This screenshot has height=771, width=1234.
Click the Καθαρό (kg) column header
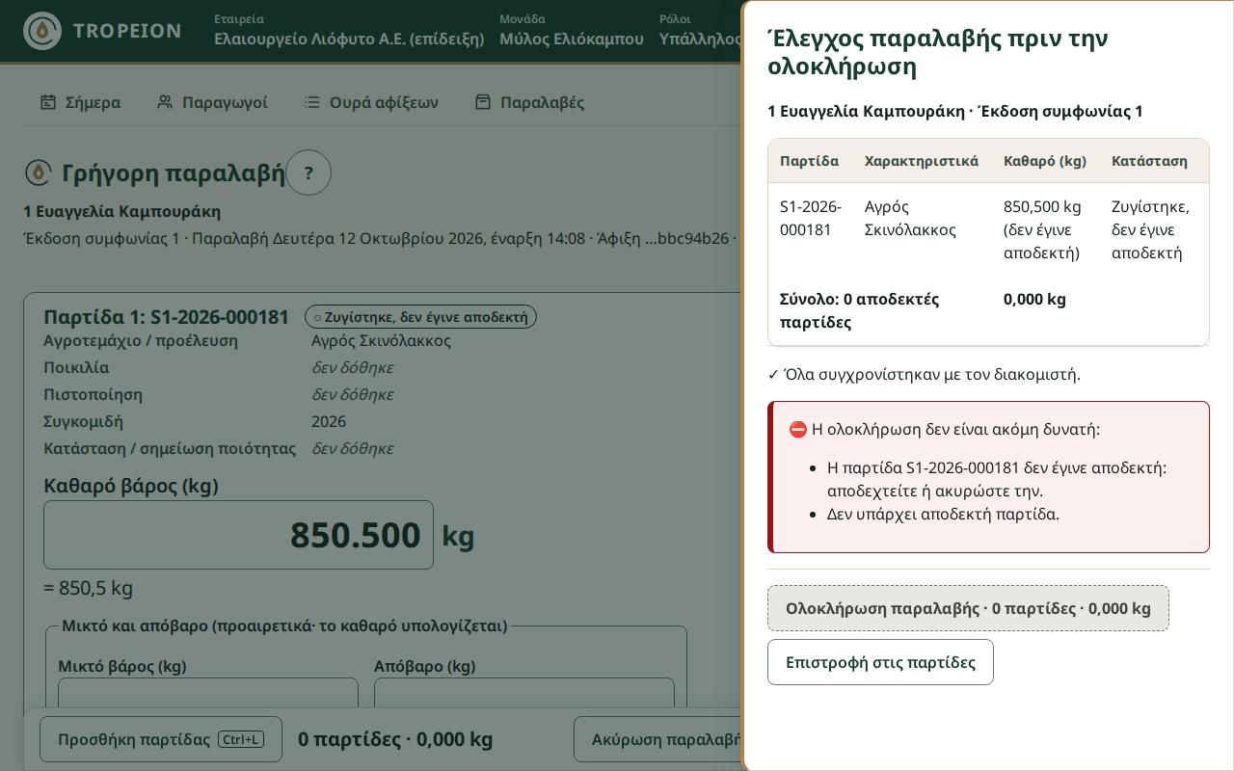coord(1045,161)
